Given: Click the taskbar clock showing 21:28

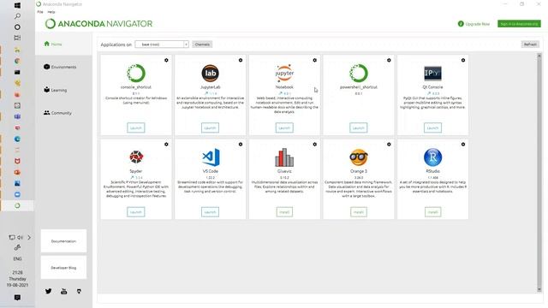Looking at the screenshot, I should pyautogui.click(x=17, y=279).
